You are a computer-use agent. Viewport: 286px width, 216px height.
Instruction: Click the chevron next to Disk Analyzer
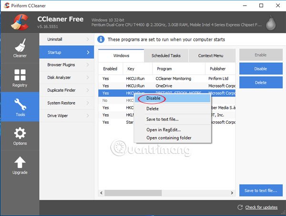pos(88,78)
